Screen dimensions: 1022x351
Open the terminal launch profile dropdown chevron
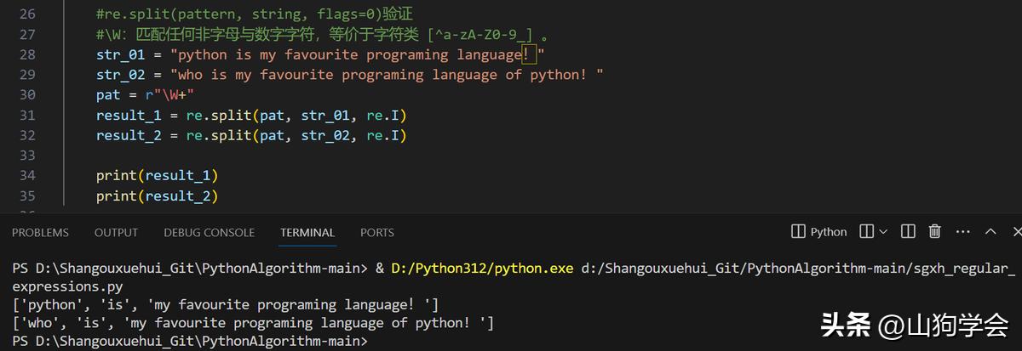click(882, 231)
